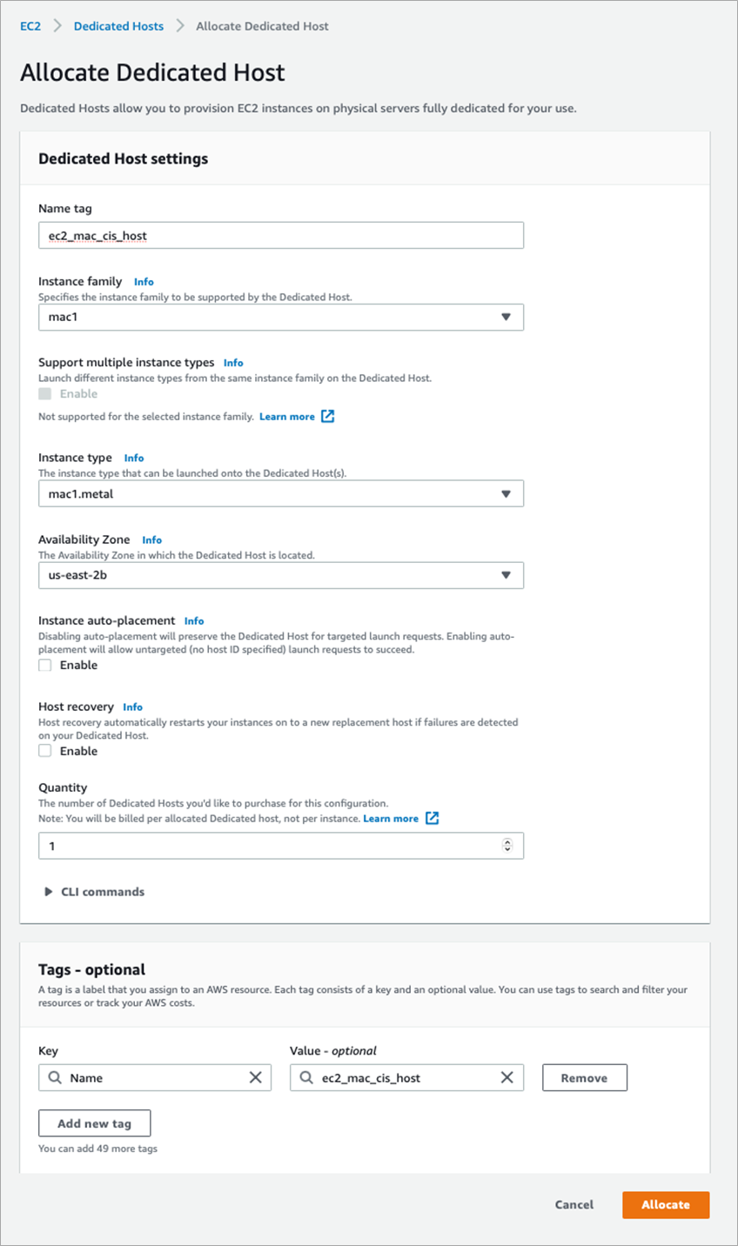This screenshot has width=738, height=1246.
Task: Click search icon in the Value field
Action: [x=306, y=1077]
